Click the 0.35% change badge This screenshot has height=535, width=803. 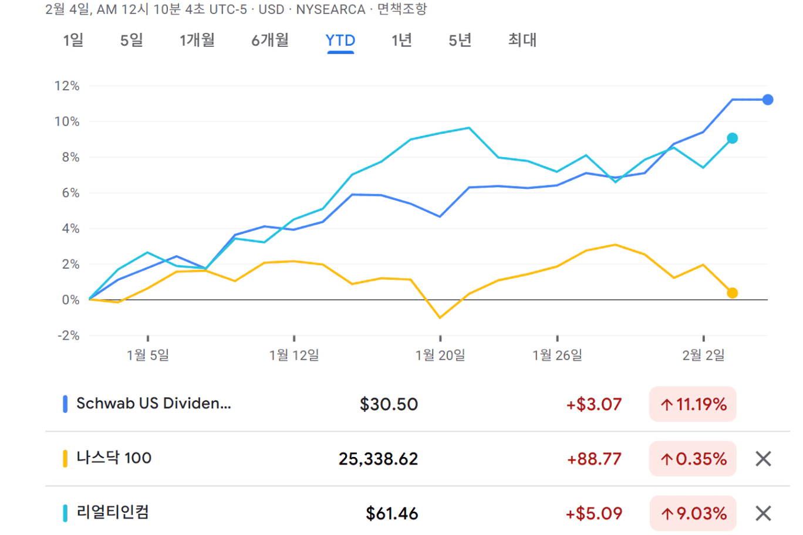(693, 459)
